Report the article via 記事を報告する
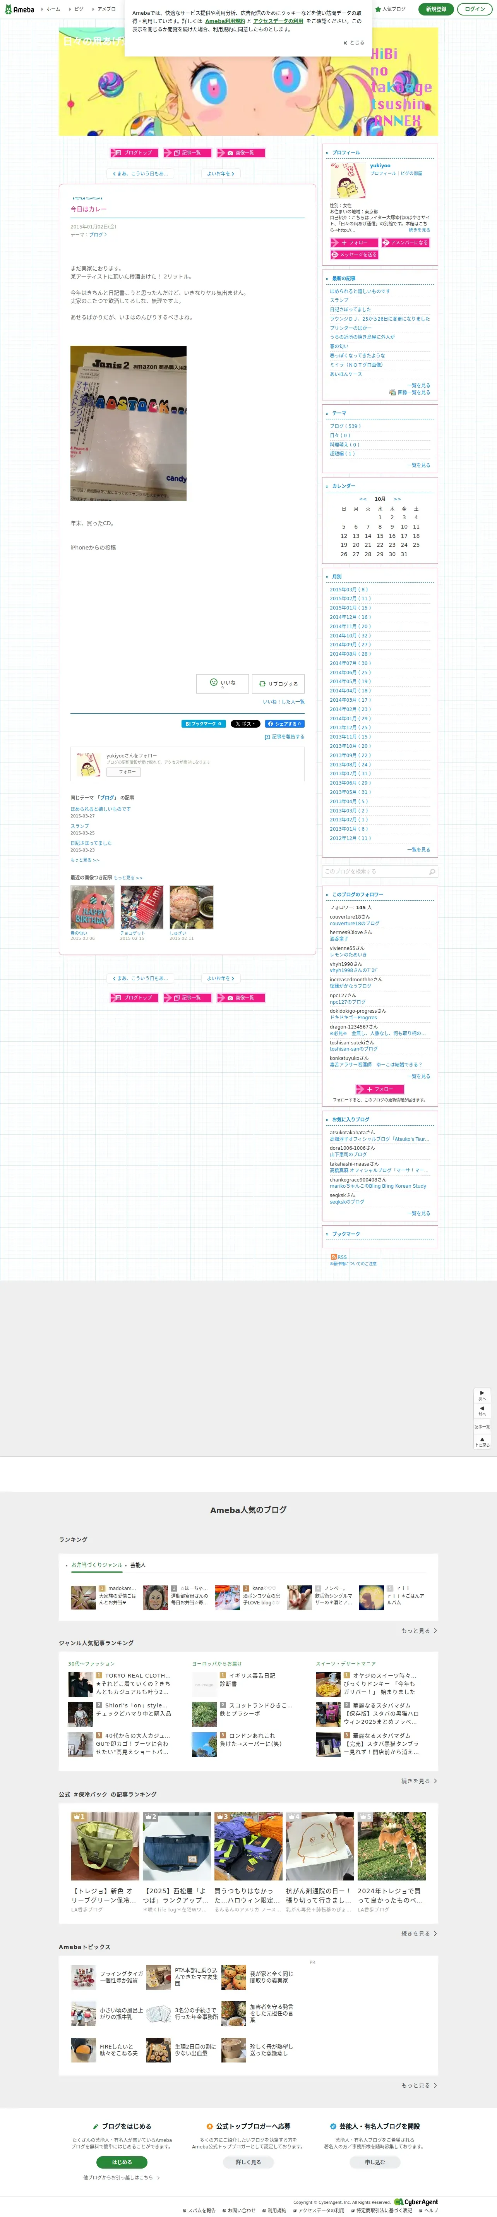The width and height of the screenshot is (497, 2217). (x=284, y=737)
